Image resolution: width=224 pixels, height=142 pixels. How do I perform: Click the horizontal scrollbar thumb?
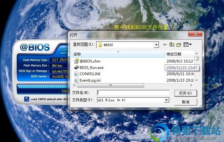(x=111, y=85)
